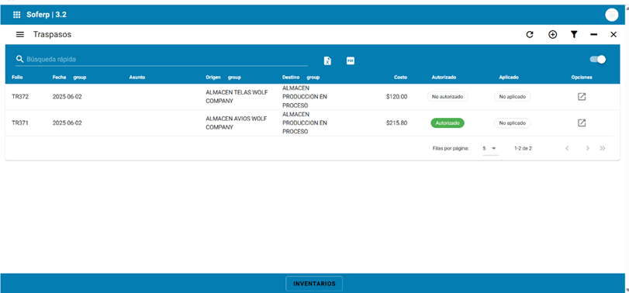
Task: Click ALMACEN TELAS WOLF COMPANY origin cell
Action: [x=237, y=97]
